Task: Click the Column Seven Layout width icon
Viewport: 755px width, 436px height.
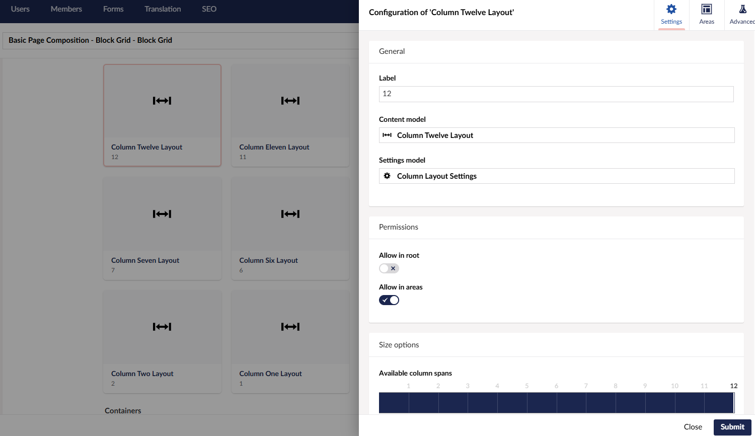Action: tap(162, 214)
